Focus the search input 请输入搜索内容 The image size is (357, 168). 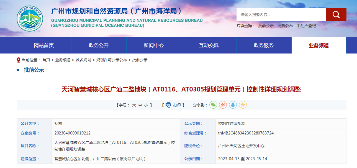click(x=281, y=15)
